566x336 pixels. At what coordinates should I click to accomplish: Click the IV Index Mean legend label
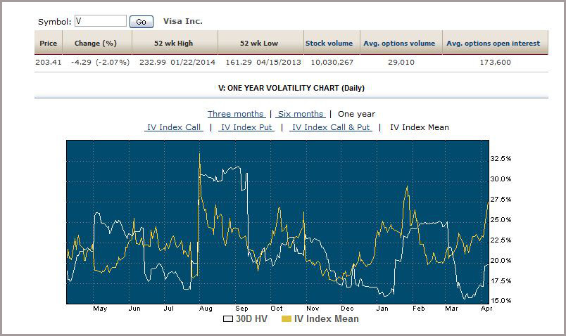[x=327, y=318]
